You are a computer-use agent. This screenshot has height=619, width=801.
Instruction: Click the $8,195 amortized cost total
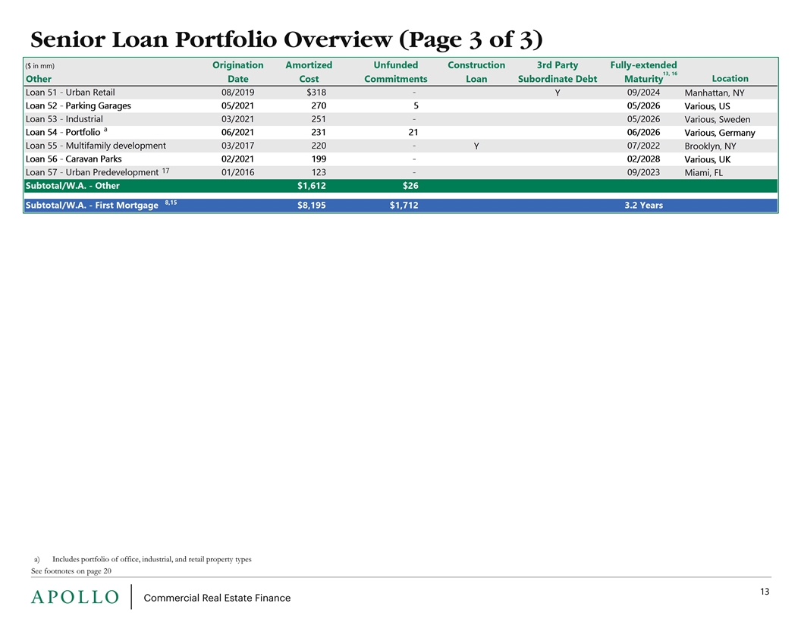312,206
